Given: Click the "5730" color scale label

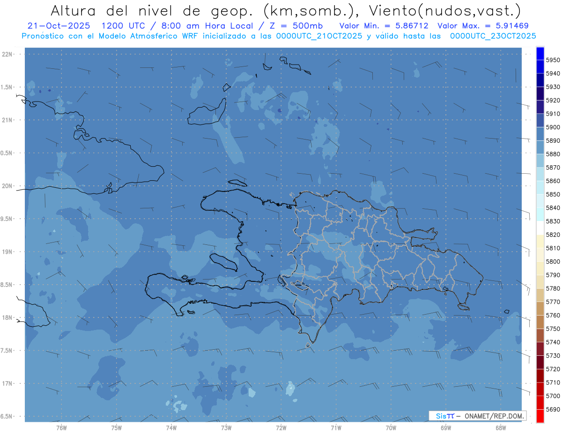Looking at the screenshot, I should coord(553,355).
